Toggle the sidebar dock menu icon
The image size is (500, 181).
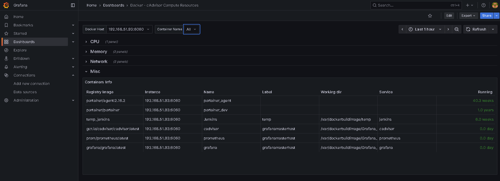click(73, 5)
